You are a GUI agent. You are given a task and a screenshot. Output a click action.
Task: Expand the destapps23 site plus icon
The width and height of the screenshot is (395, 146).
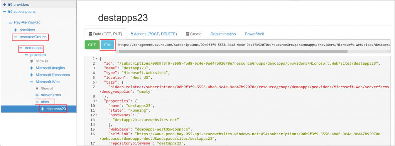point(42,109)
